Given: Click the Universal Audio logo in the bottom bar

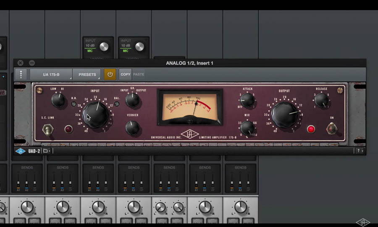Looking at the screenshot, I should pos(20,151).
